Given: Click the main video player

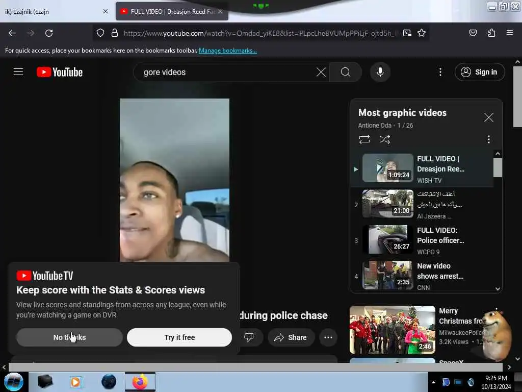Looking at the screenshot, I should coord(174,180).
